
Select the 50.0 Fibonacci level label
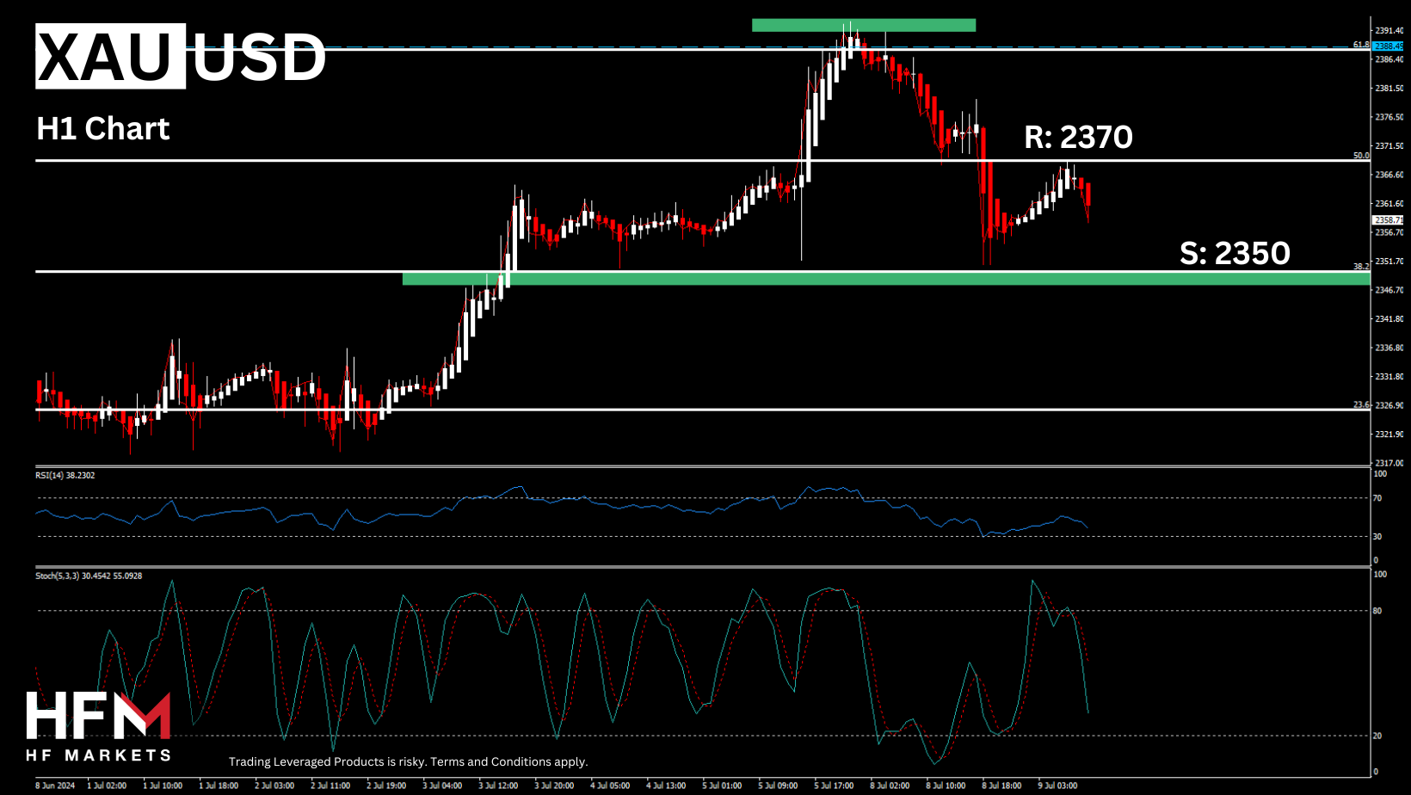tap(1360, 156)
